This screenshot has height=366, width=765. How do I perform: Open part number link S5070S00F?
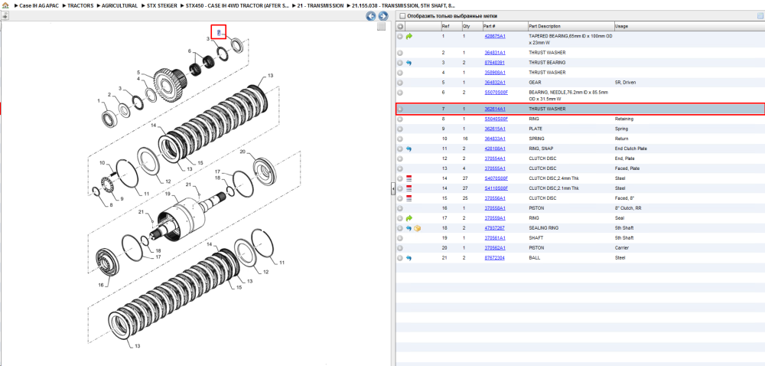point(496,92)
